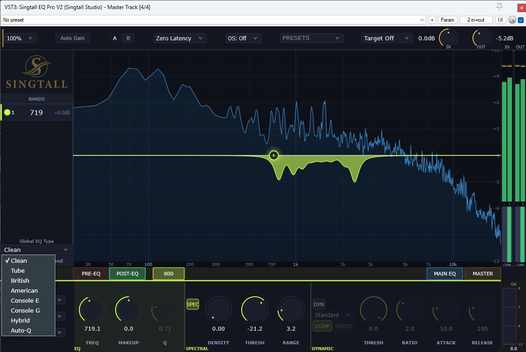Click the round knob icon beside UI button

click(x=512, y=20)
